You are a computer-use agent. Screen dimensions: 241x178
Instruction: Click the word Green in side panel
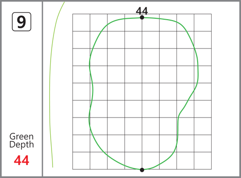point(22,136)
